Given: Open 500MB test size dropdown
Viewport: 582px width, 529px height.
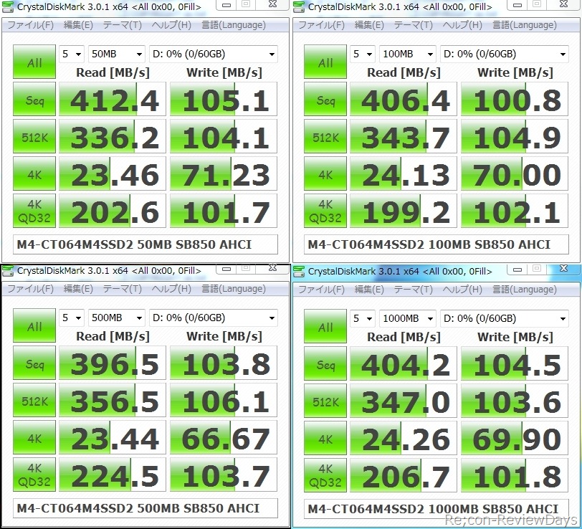Looking at the screenshot, I should (x=117, y=318).
